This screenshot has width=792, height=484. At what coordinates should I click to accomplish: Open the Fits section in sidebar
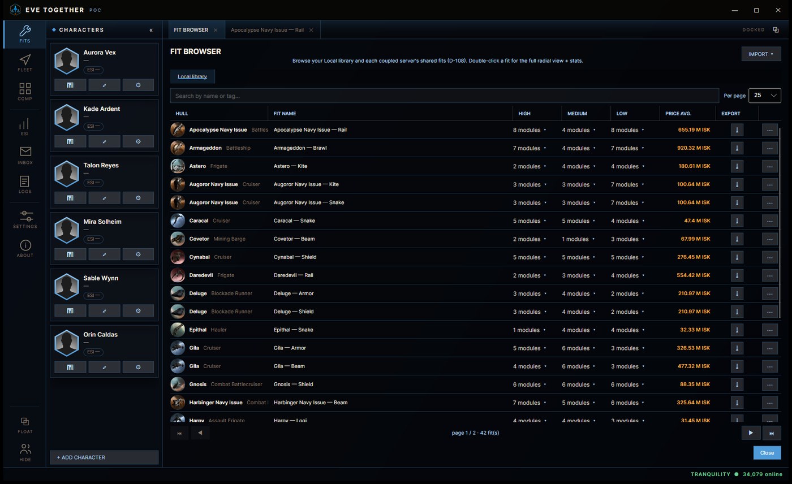click(x=24, y=34)
